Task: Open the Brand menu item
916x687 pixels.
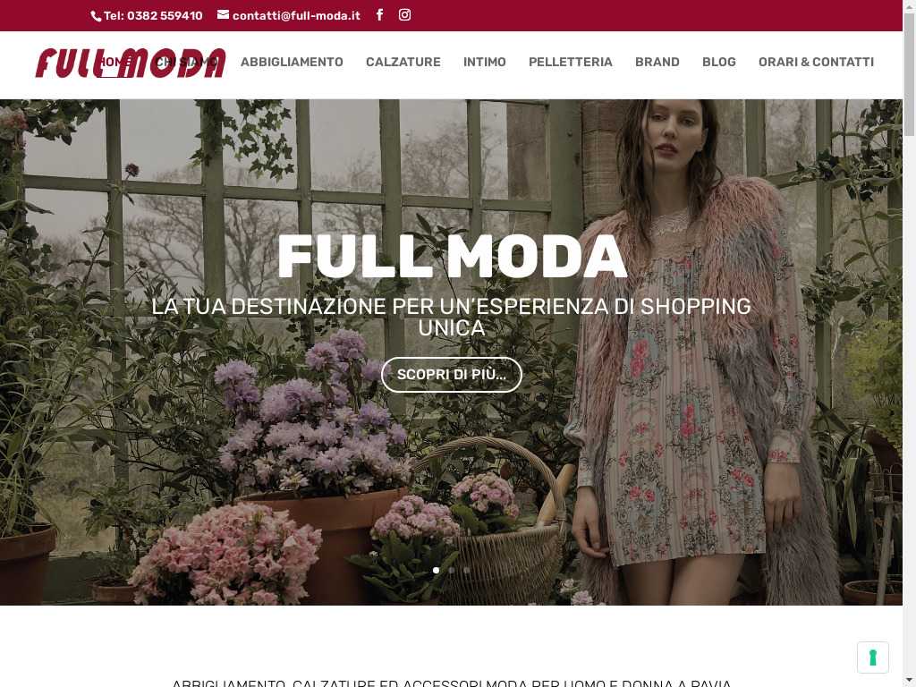Action: coord(657,62)
